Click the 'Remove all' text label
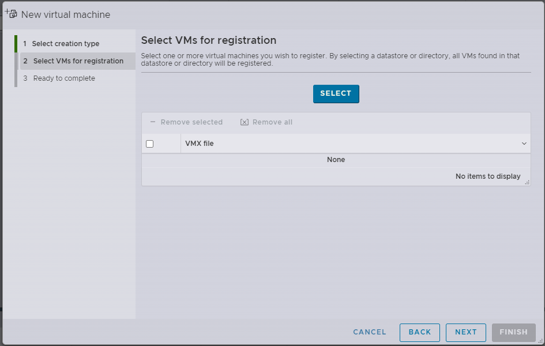Viewport: 545px width, 346px height. 272,122
